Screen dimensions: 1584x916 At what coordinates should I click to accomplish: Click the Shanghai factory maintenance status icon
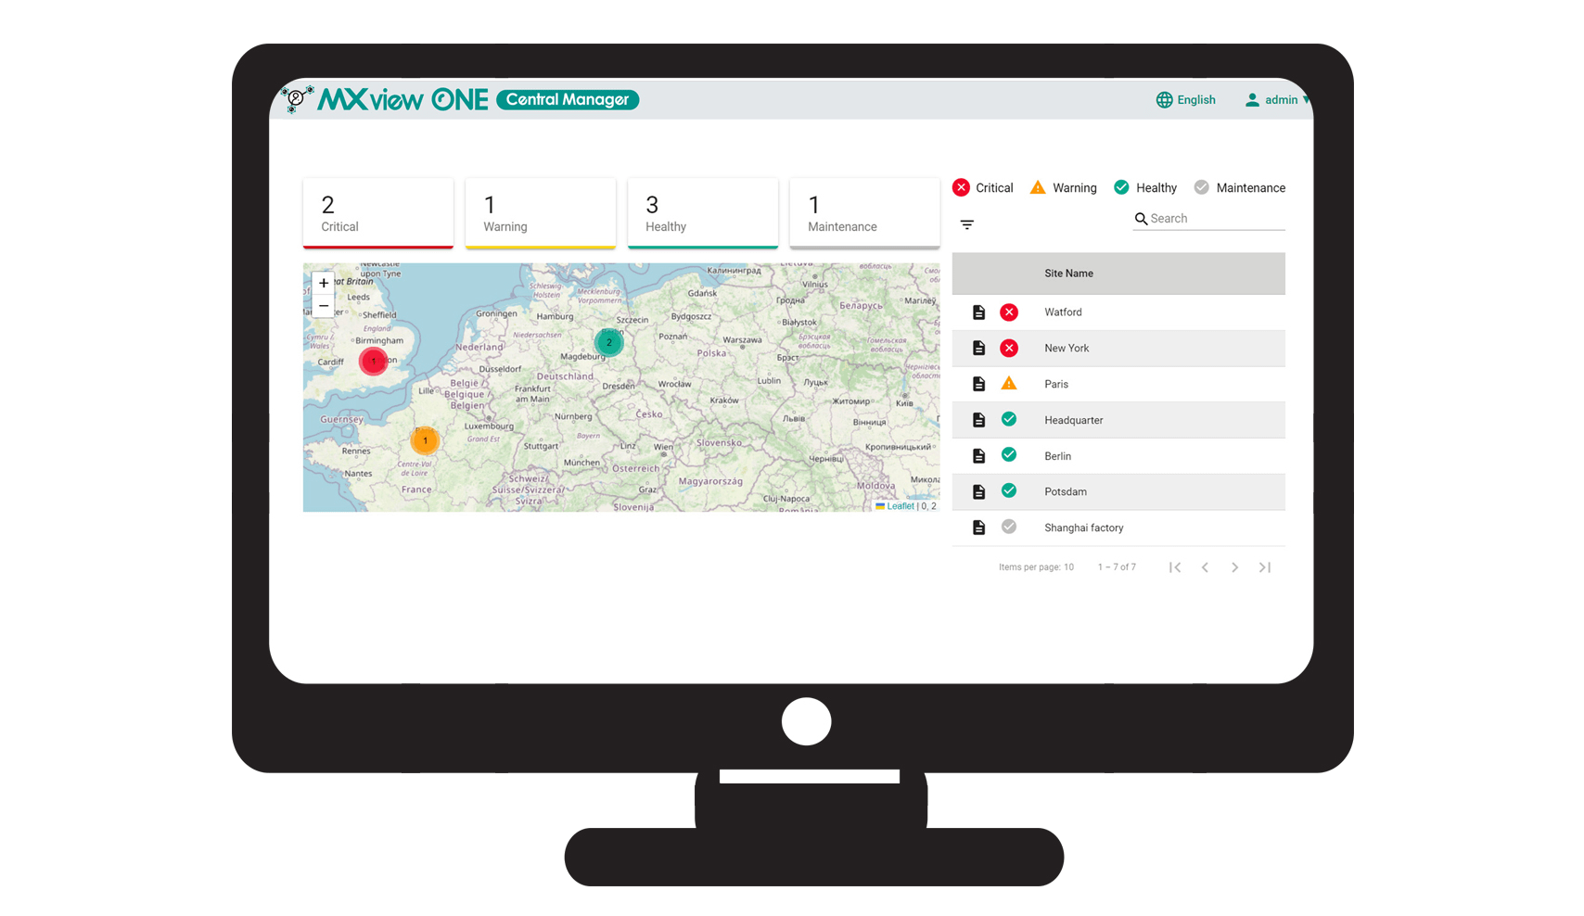(x=1009, y=527)
